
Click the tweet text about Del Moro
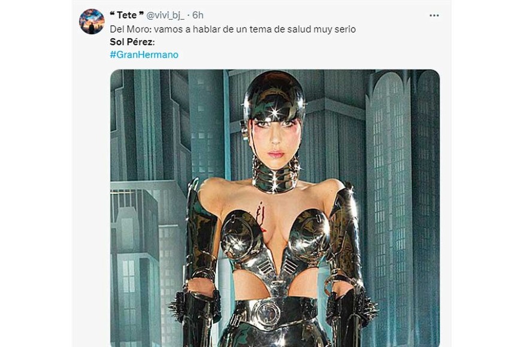click(x=232, y=29)
